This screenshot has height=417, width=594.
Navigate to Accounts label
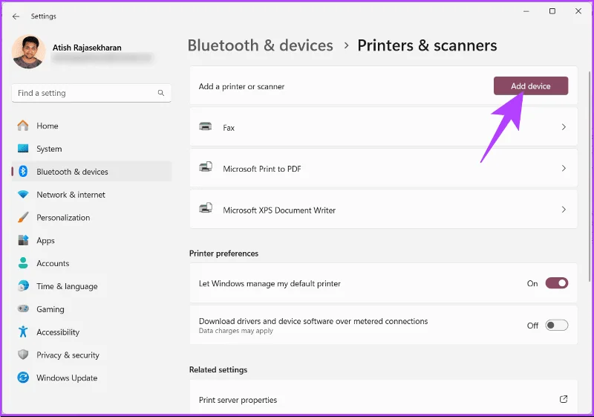(x=53, y=263)
